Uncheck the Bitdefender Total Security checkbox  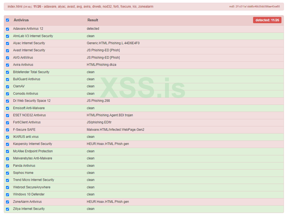tap(7, 72)
